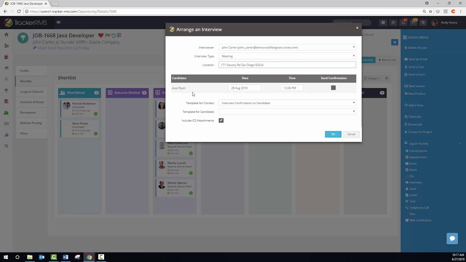Screen dimensions: 466x262
Task: Uncheck the Include ICS Attachments checkbox
Action: coord(221,120)
